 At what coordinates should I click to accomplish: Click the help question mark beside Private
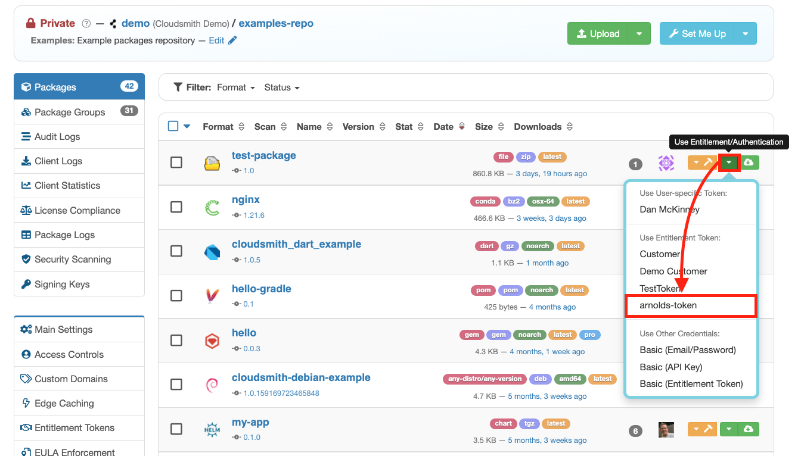coord(86,24)
